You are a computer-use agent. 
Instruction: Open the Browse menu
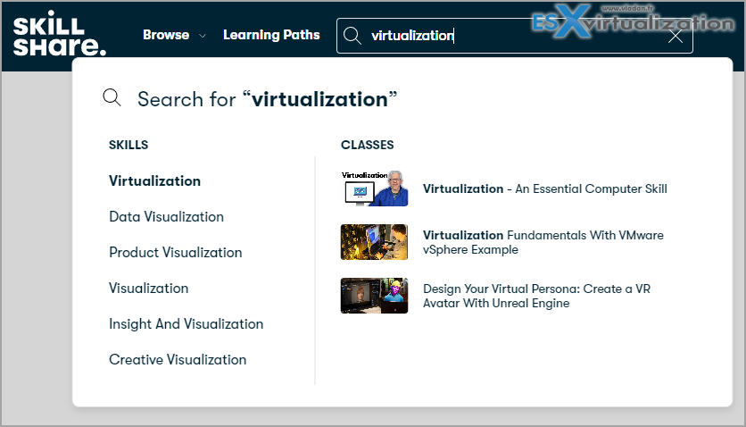[166, 35]
